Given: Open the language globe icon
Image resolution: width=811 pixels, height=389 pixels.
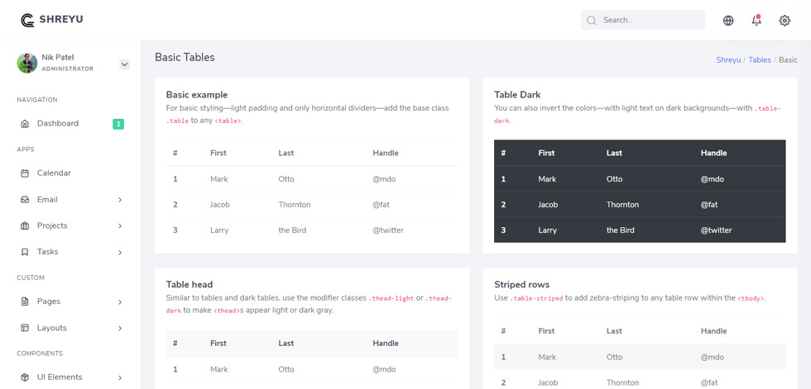Looking at the screenshot, I should pyautogui.click(x=728, y=21).
